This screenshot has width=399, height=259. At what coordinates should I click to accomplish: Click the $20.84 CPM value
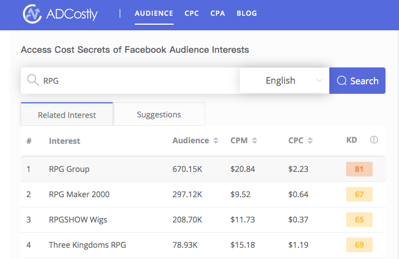243,169
